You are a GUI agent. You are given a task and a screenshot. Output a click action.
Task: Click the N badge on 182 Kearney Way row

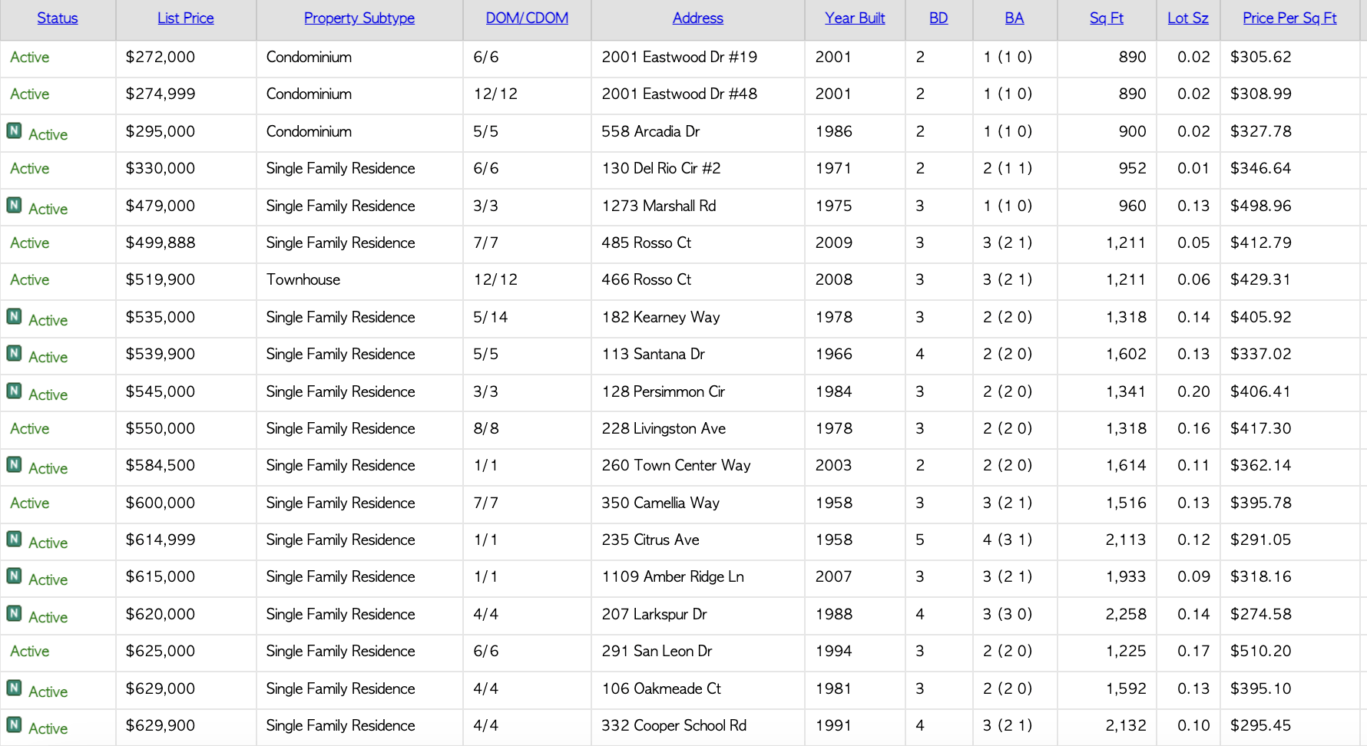point(14,316)
